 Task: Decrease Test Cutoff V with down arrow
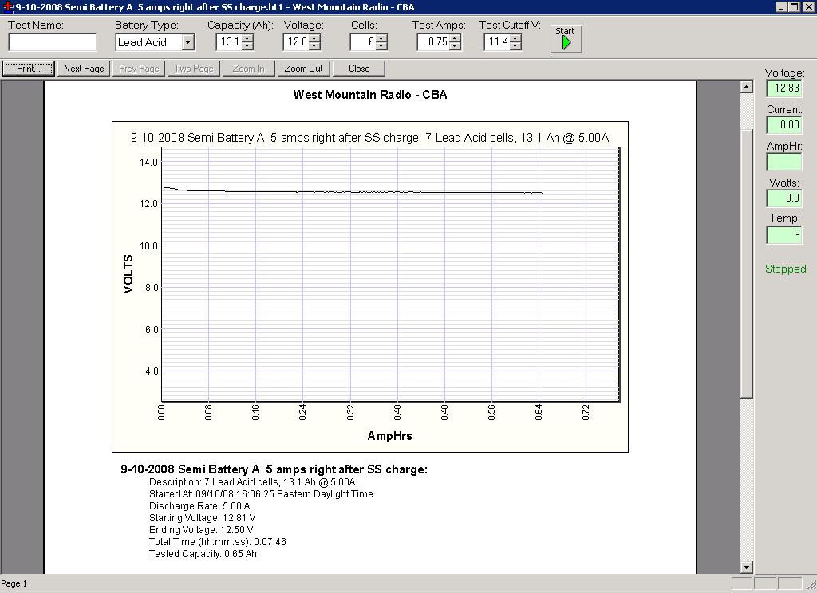click(516, 46)
